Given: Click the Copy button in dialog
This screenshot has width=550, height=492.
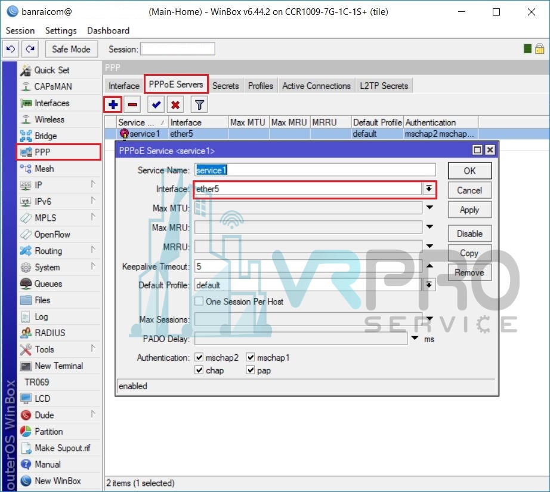Looking at the screenshot, I should pos(469,253).
